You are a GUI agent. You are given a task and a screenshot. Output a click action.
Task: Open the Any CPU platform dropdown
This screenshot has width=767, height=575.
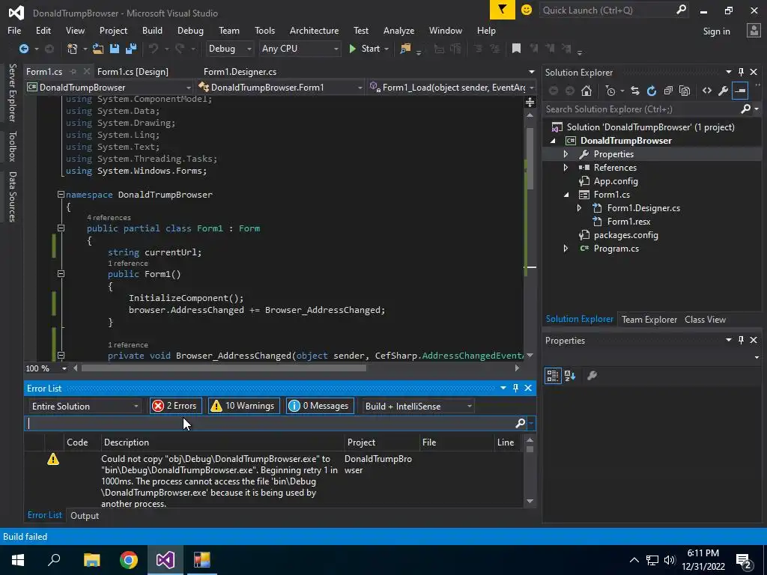(300, 49)
